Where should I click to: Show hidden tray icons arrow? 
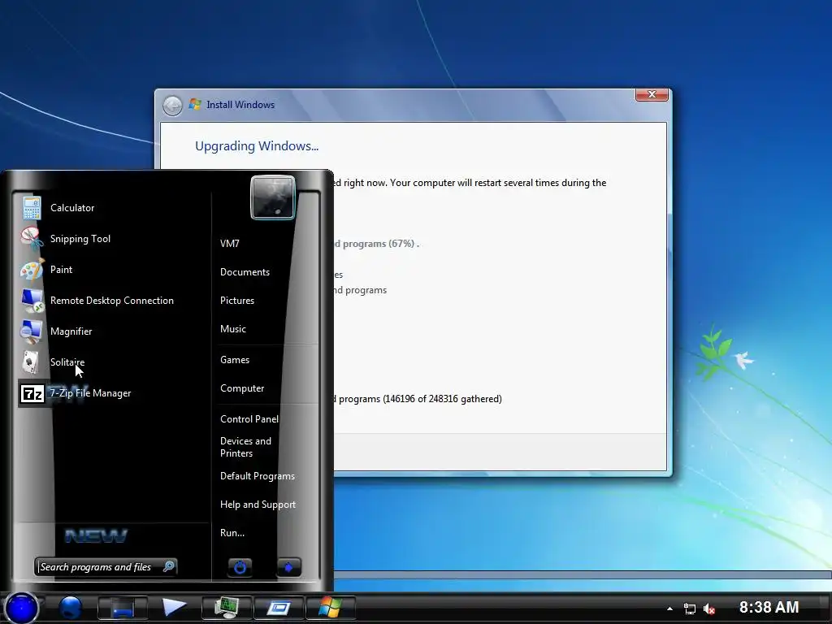click(669, 609)
